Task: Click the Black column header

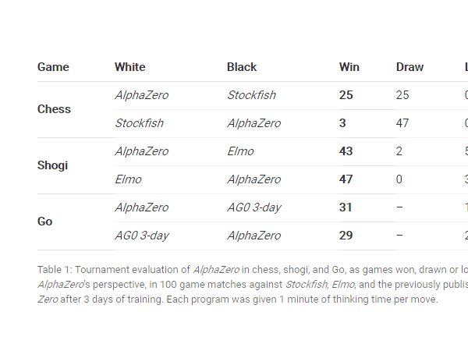Action: point(242,67)
